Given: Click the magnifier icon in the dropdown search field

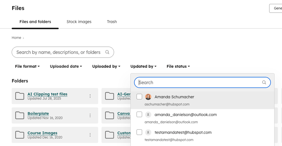Looking at the screenshot, I should pyautogui.click(x=264, y=83).
